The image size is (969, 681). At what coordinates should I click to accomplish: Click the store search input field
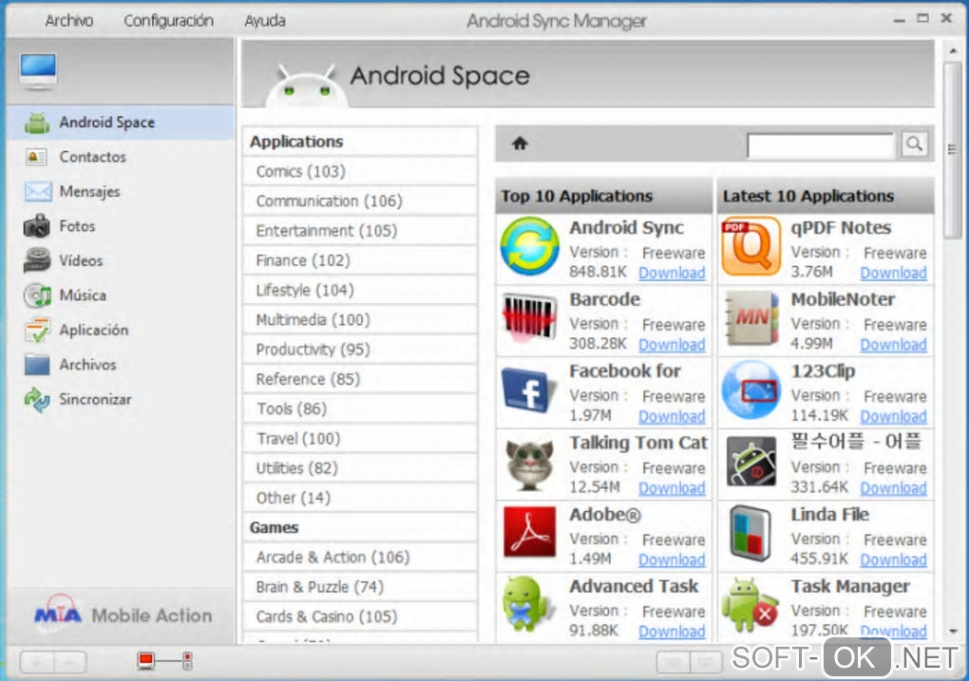coord(822,145)
